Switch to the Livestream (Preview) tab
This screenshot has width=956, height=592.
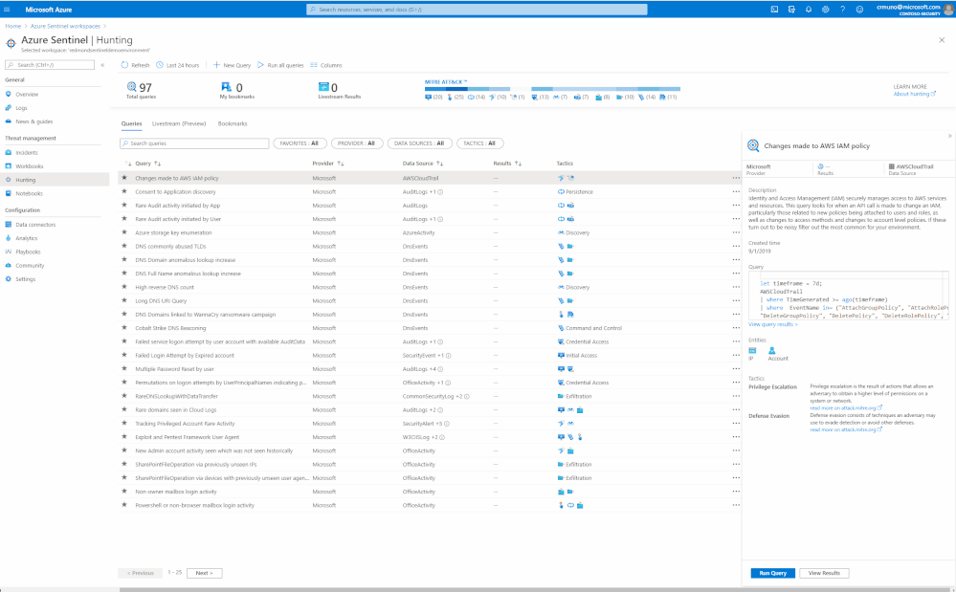pos(179,123)
